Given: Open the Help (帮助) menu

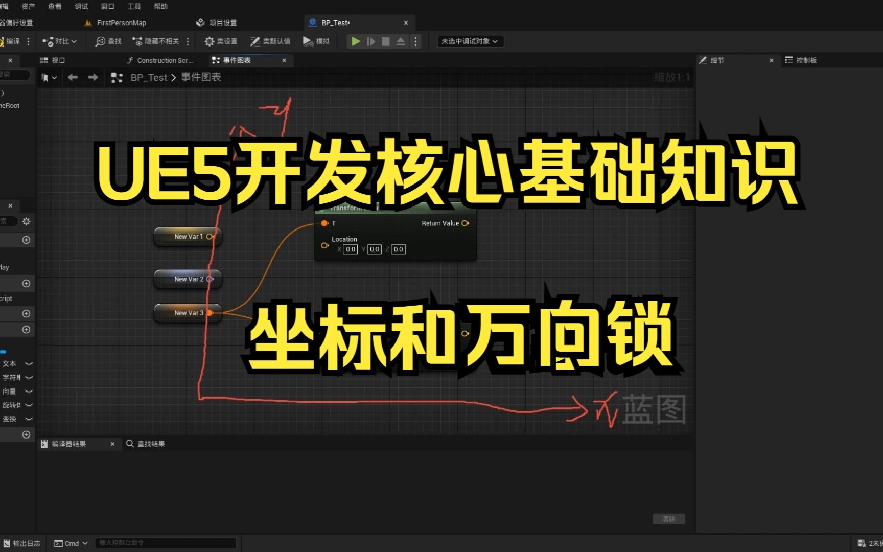Looking at the screenshot, I should (x=160, y=6).
